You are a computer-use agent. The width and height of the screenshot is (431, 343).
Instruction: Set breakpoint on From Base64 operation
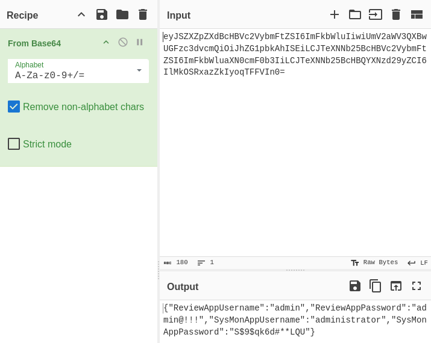[140, 42]
